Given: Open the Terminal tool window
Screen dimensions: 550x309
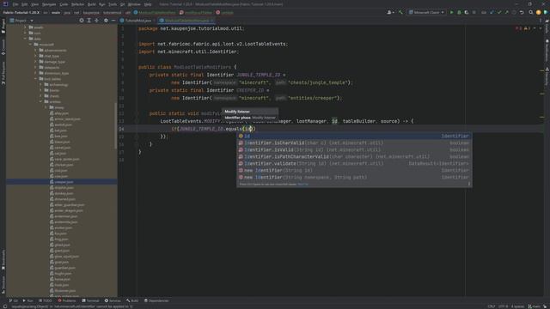Looking at the screenshot, I should click(91, 300).
